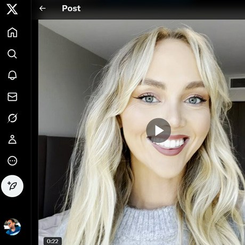
Task: Expand the More options circle menu
Action: tap(12, 161)
